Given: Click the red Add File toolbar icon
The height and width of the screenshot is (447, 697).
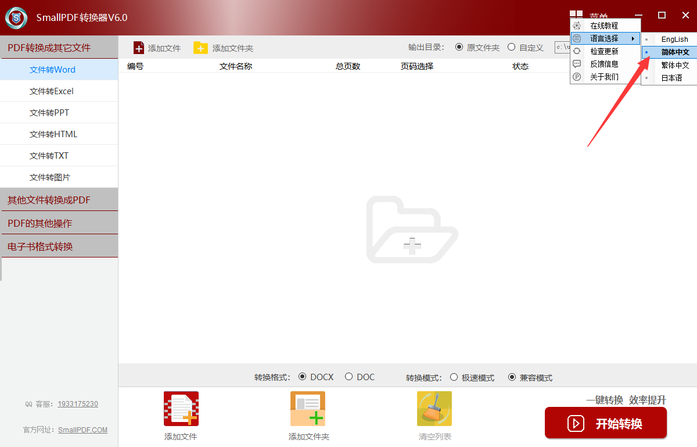Looking at the screenshot, I should point(139,48).
